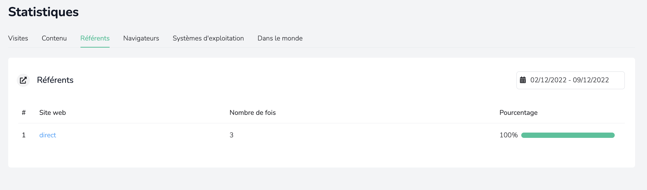Open the 02/12/2022 - 09/12/2022 date range picker
This screenshot has height=190, width=647.
click(x=570, y=80)
